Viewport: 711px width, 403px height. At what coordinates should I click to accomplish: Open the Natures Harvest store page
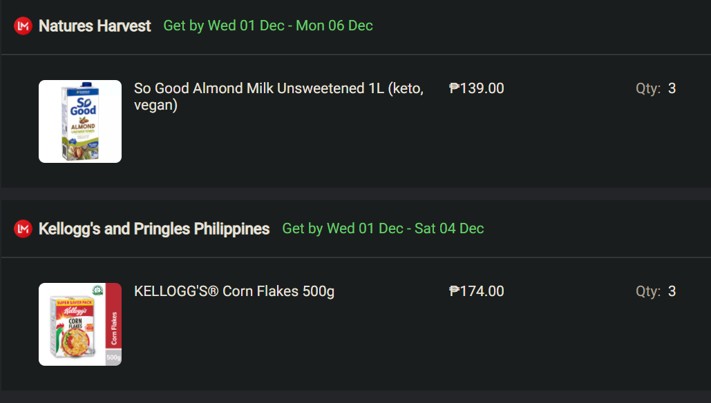(x=95, y=26)
